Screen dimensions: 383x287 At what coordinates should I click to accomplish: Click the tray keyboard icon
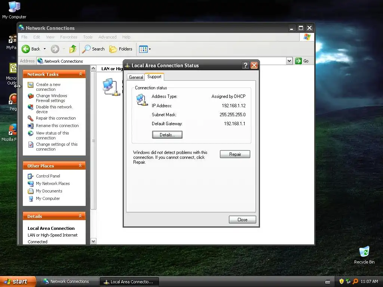[328, 282]
